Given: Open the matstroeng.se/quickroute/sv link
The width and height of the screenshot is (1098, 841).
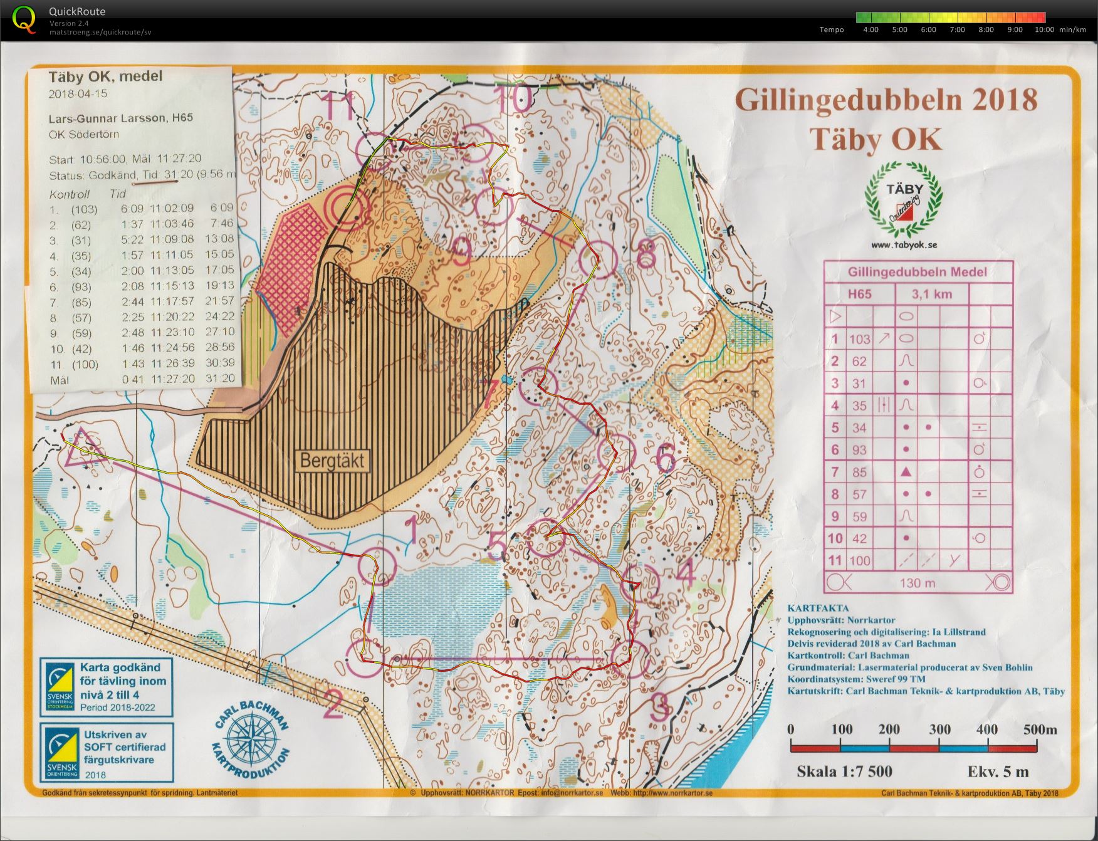Looking at the screenshot, I should click(x=100, y=33).
